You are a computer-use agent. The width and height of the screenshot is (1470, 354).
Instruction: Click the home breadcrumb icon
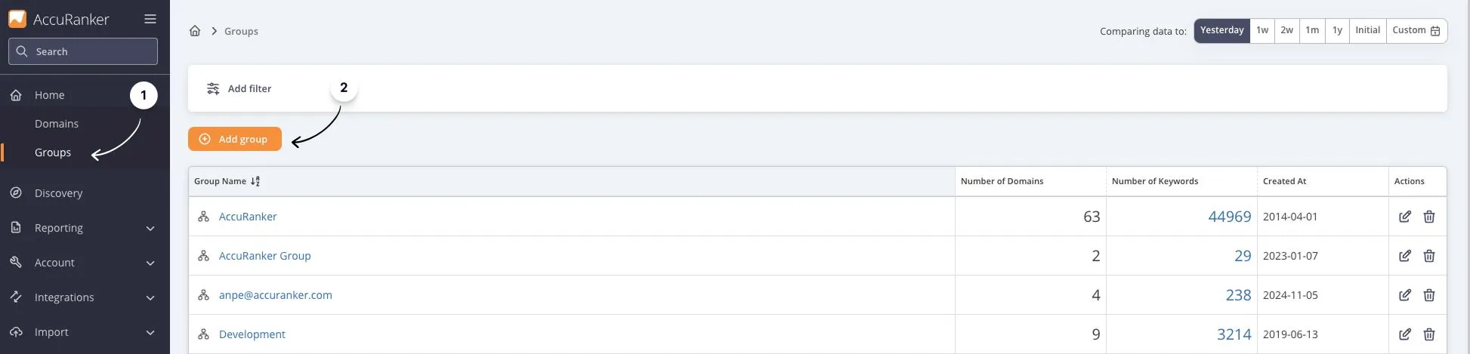pyautogui.click(x=195, y=31)
